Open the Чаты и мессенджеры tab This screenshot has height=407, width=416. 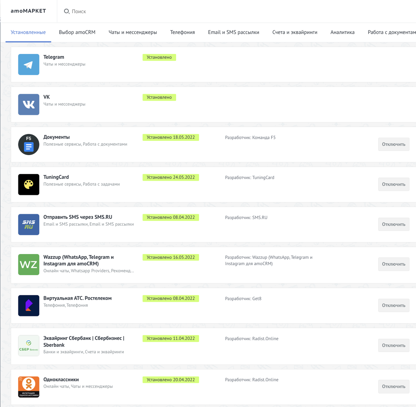click(133, 32)
